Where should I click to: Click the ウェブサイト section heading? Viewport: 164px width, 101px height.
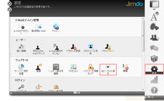(22, 60)
